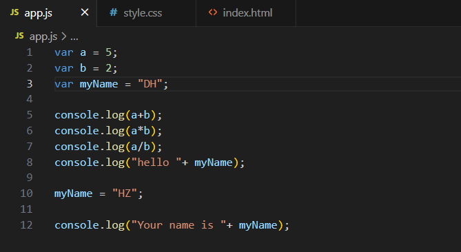The height and width of the screenshot is (252, 461).
Task: Click the CSS hash icon on style.css tab
Action: pyautogui.click(x=113, y=12)
